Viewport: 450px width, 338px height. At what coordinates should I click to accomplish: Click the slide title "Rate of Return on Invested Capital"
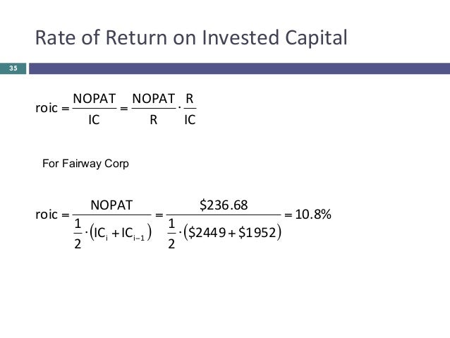(191, 37)
